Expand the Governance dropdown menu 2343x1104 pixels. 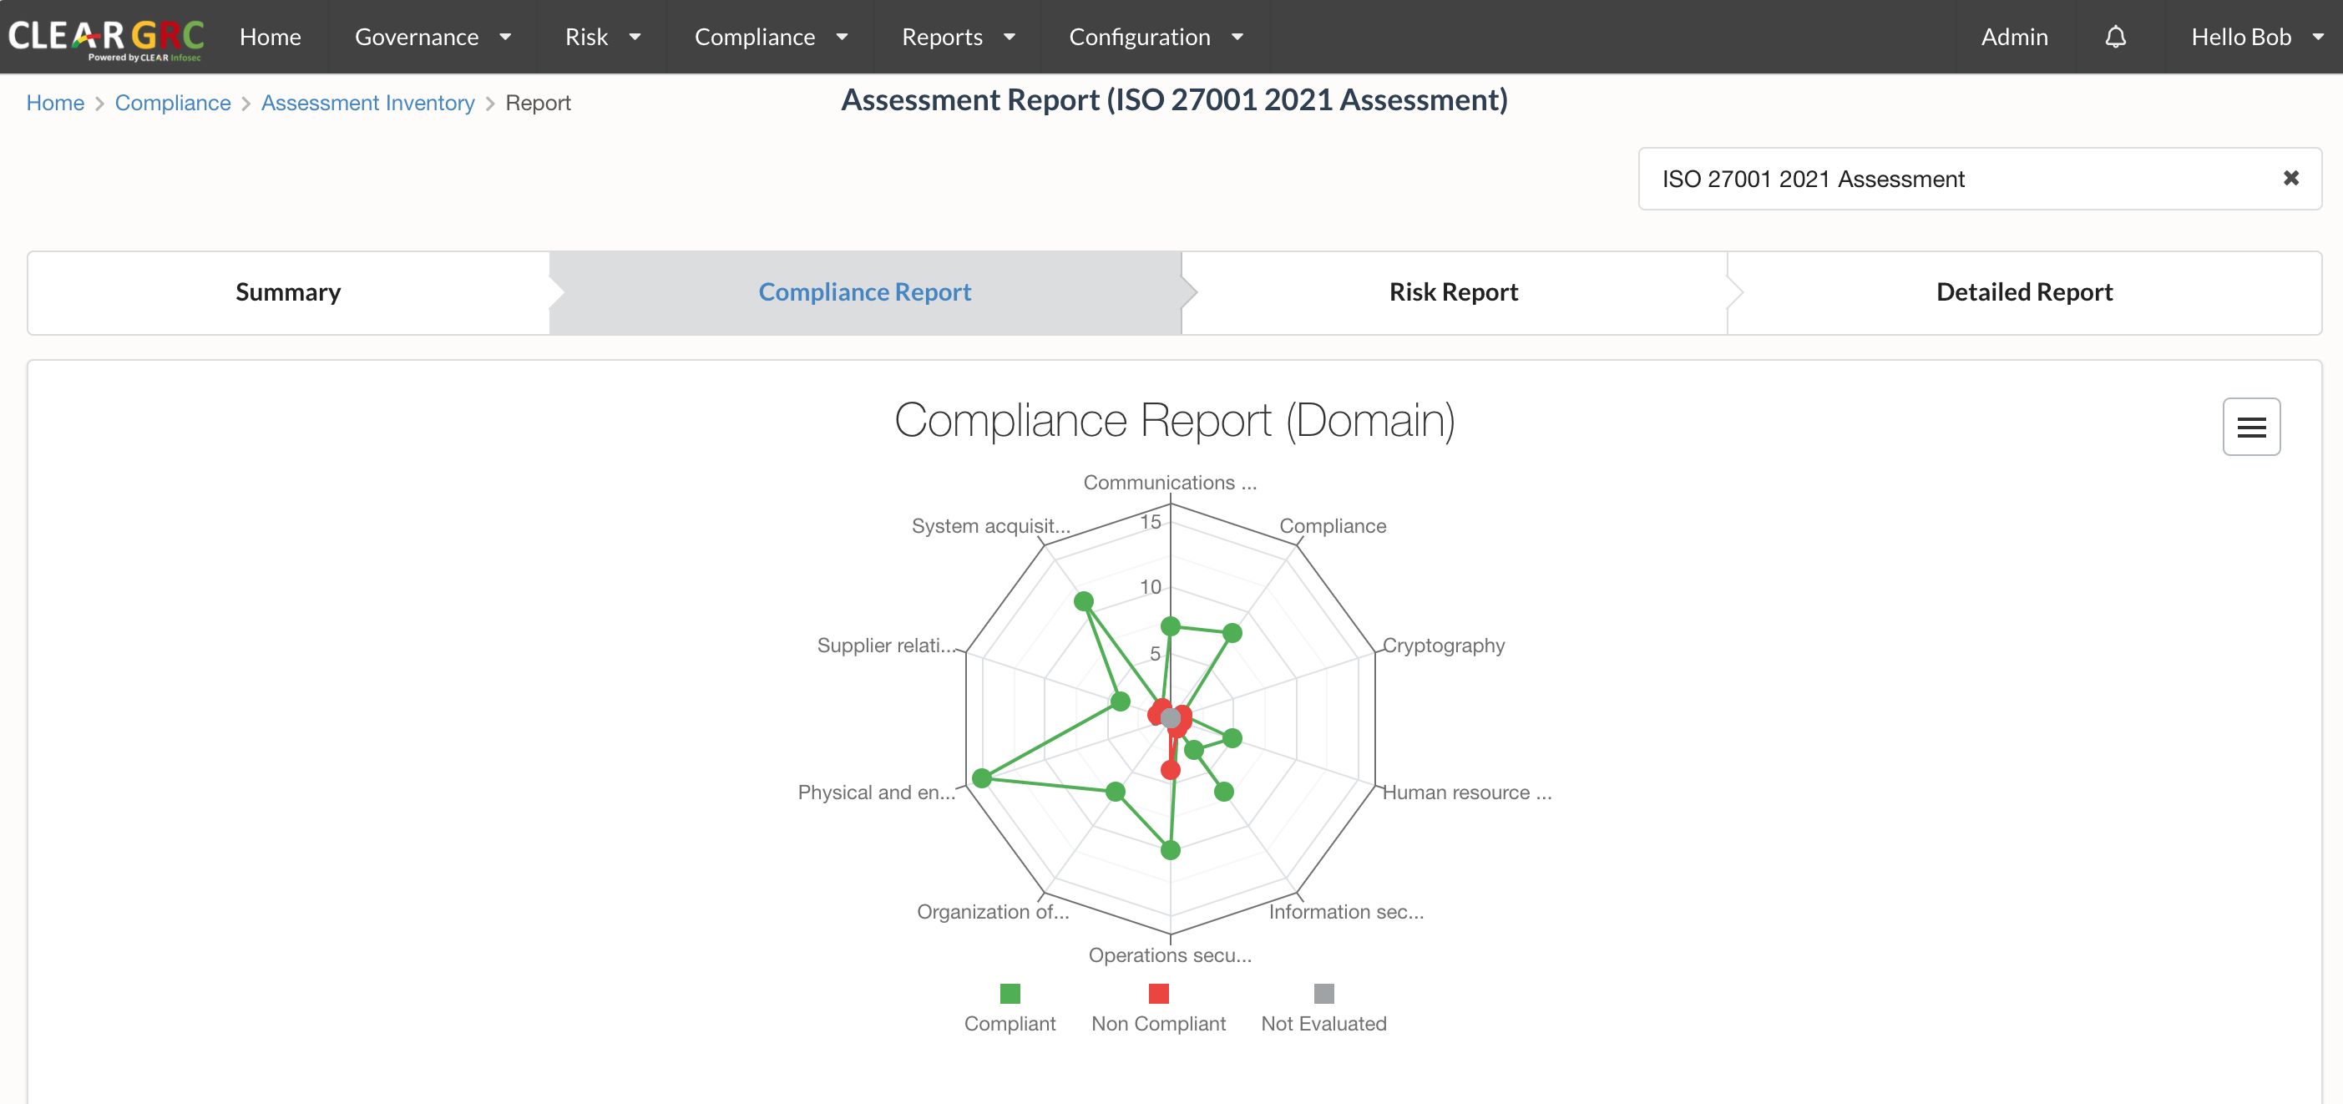click(x=432, y=37)
